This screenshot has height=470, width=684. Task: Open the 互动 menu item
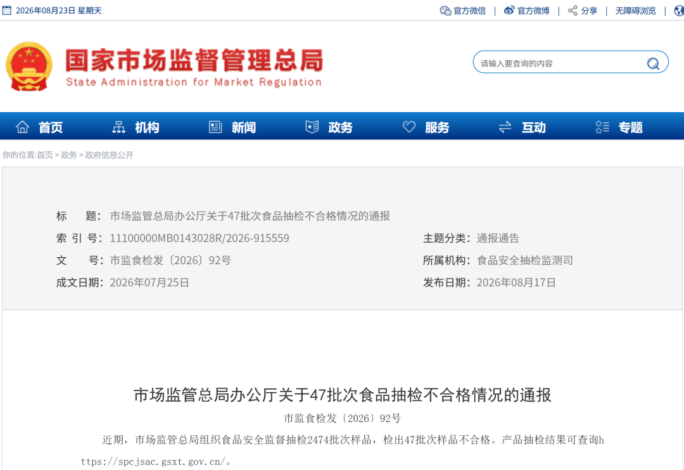click(x=534, y=127)
